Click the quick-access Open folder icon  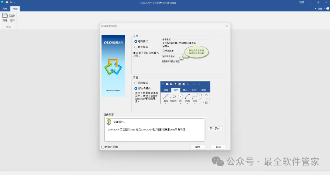click(x=11, y=2)
